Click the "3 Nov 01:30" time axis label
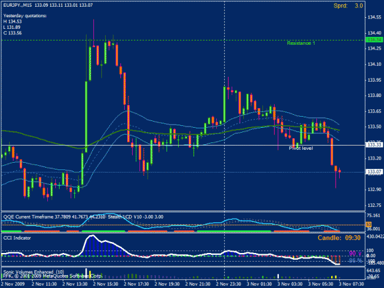The width and height of the screenshot is (384, 288). click(259, 284)
